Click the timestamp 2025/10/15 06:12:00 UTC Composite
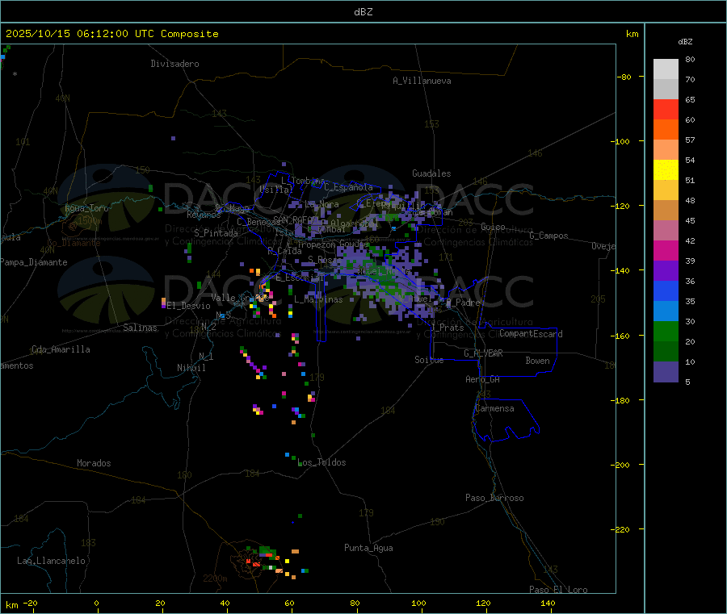Image resolution: width=727 pixels, height=614 pixels. [x=111, y=34]
